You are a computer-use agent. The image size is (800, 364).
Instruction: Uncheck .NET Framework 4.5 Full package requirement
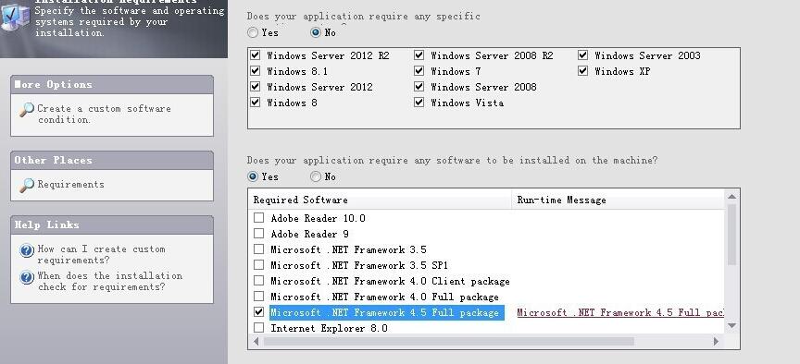258,312
